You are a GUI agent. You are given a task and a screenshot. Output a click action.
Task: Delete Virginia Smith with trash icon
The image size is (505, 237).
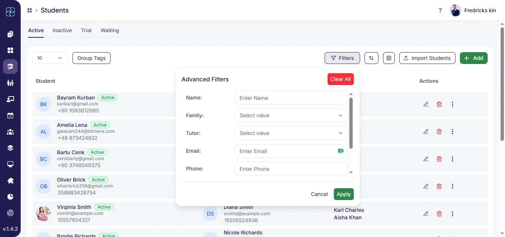439,214
